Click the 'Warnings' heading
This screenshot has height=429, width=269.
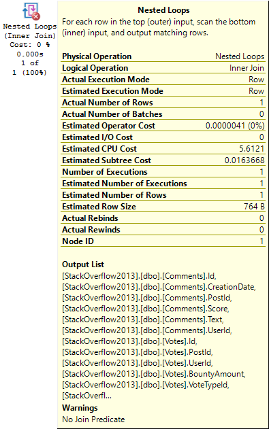80,408
